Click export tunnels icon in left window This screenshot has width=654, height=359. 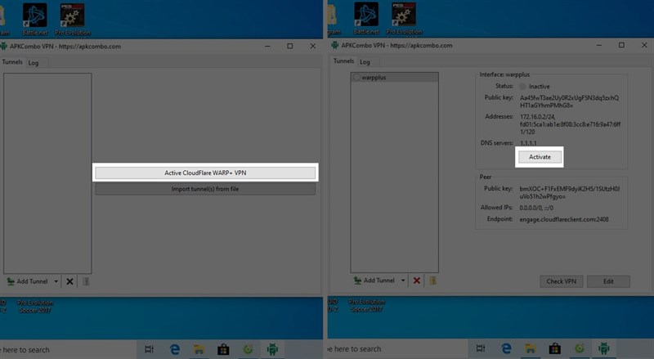pos(86,281)
